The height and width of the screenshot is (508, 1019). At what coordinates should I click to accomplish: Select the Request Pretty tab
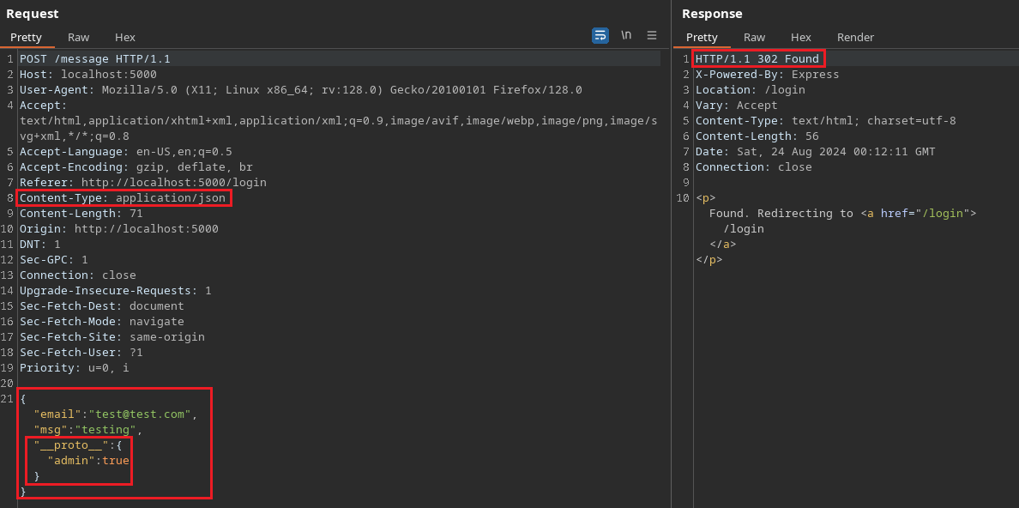coord(27,37)
